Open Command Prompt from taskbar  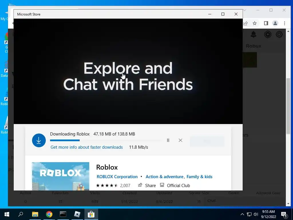(63, 214)
